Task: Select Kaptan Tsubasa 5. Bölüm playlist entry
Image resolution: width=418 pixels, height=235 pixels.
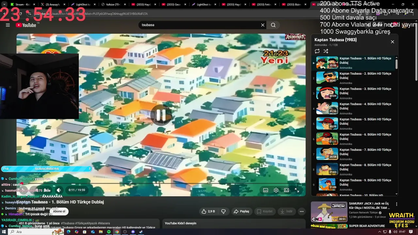Action: pyautogui.click(x=353, y=124)
